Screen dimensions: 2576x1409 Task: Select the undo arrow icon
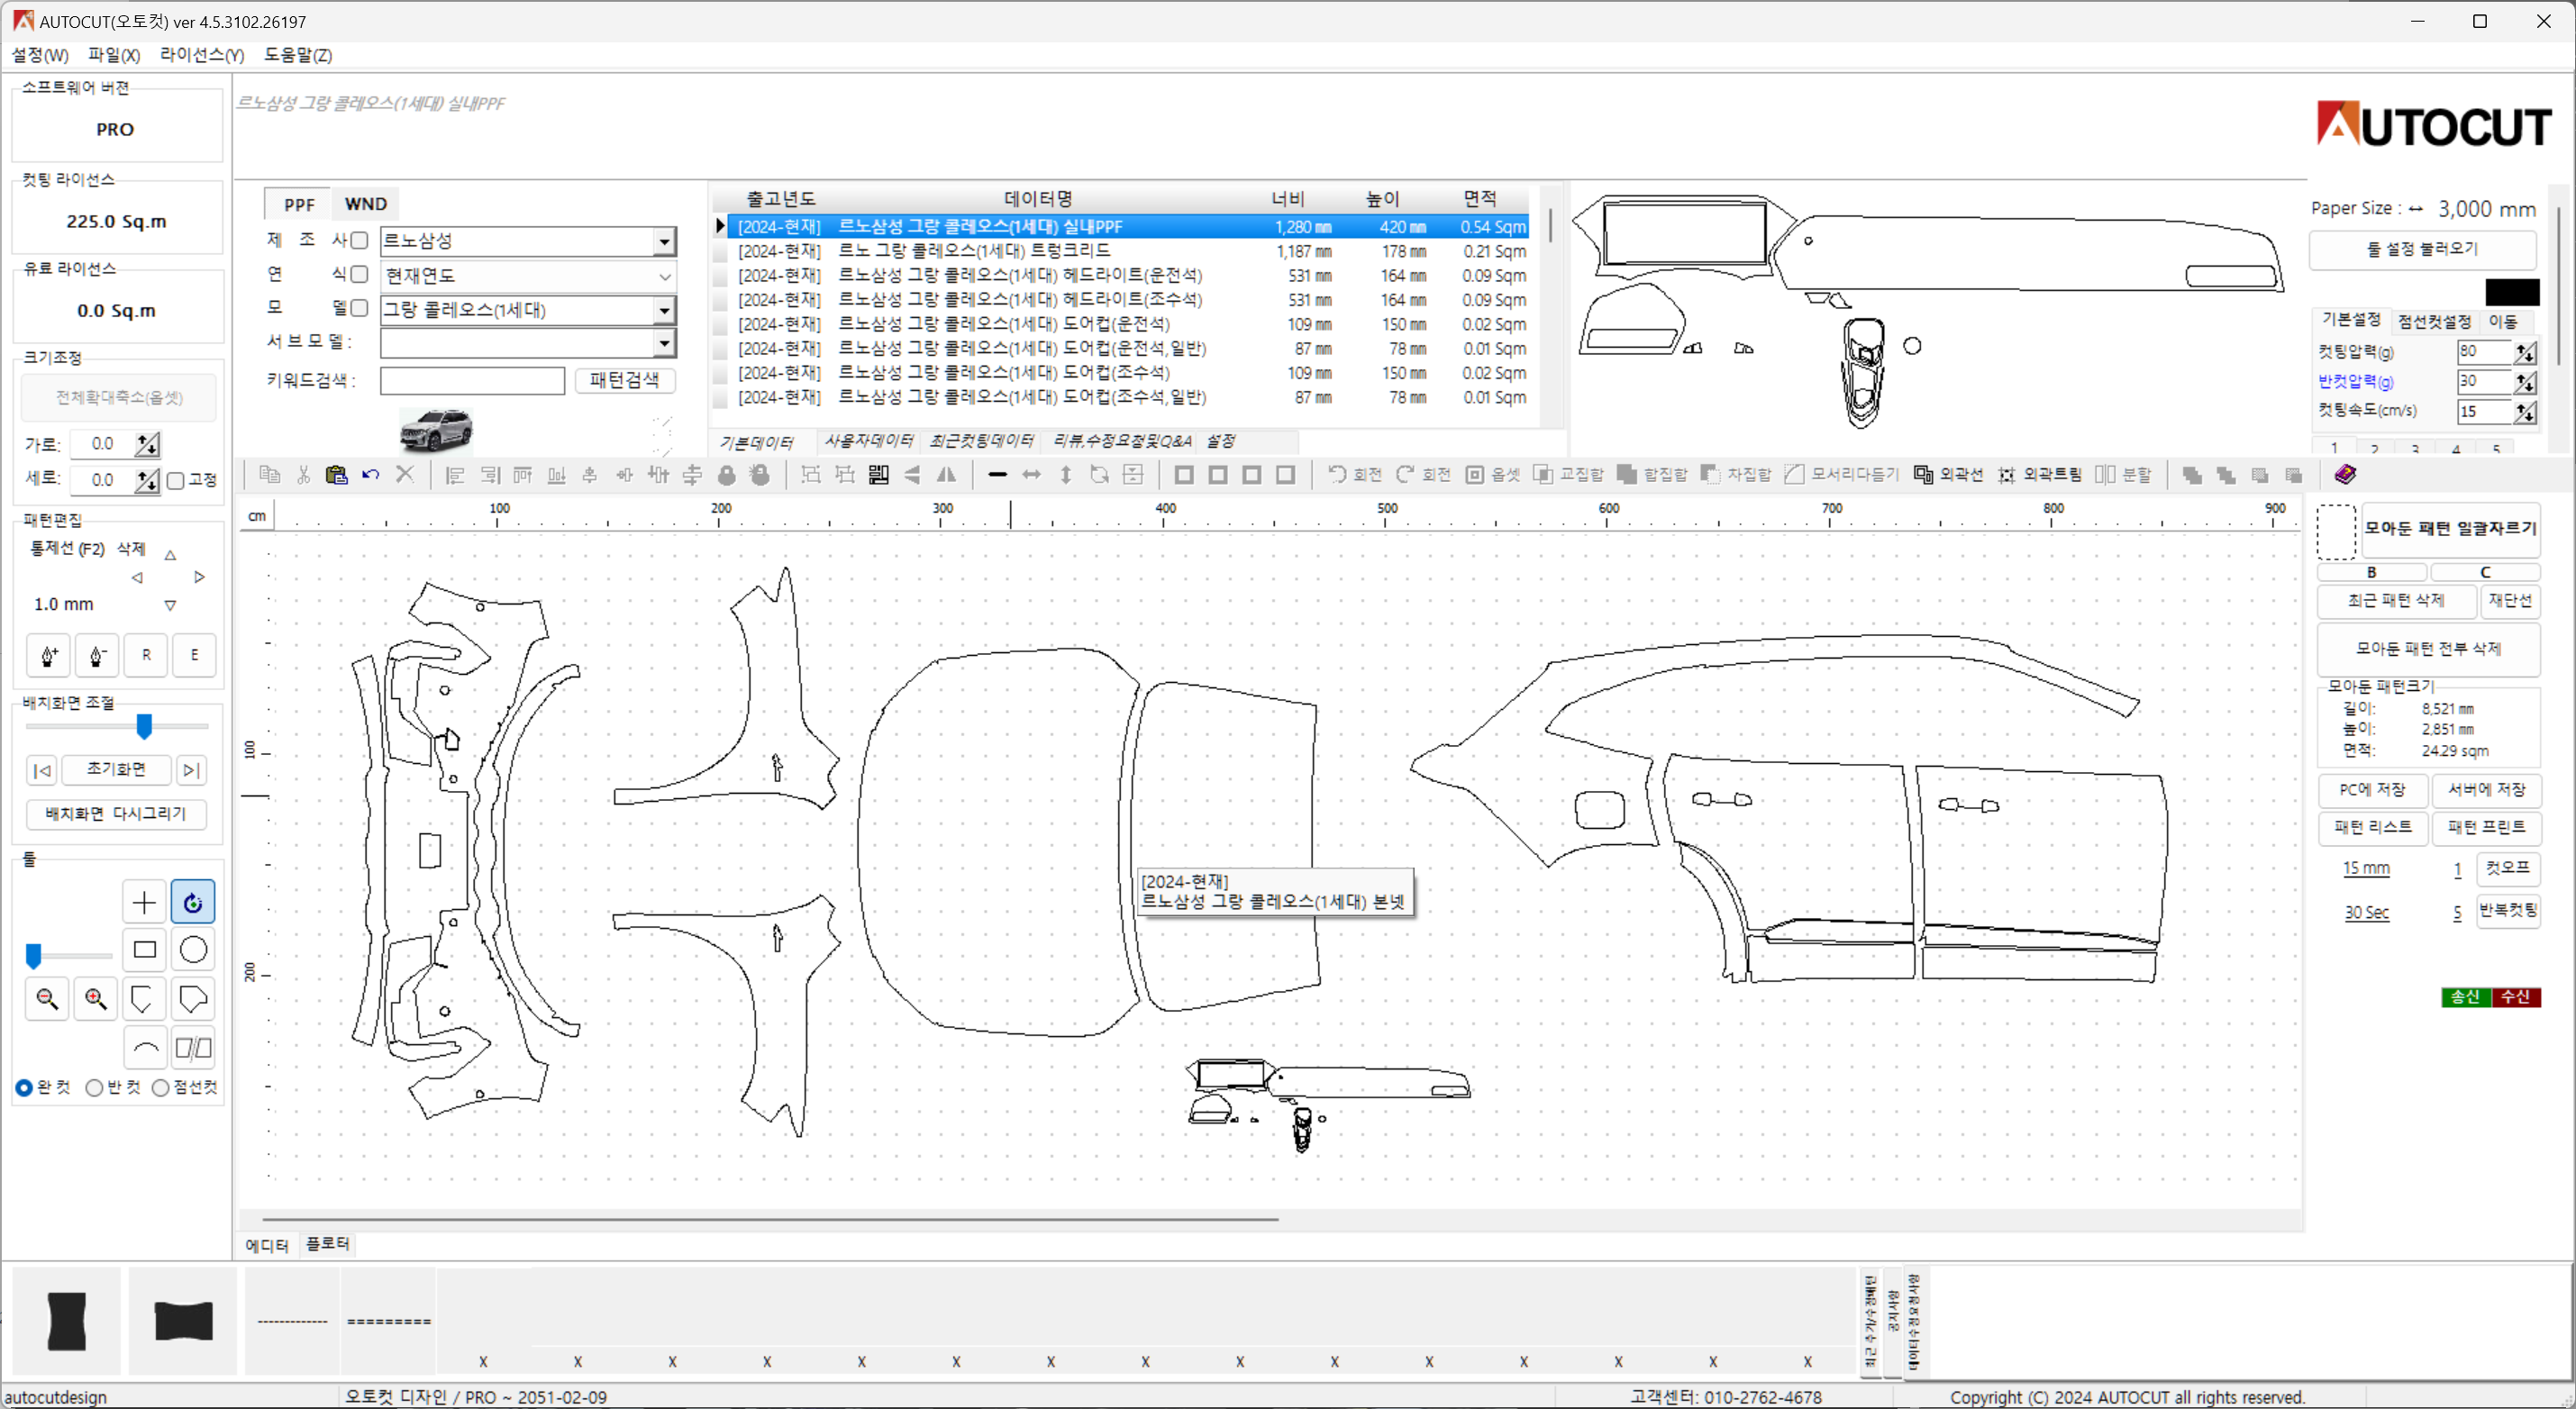tap(369, 474)
